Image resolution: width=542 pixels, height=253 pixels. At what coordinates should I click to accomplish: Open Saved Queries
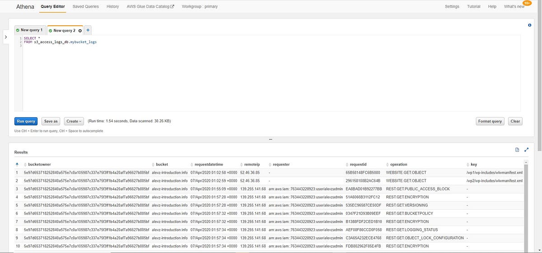coord(86,7)
